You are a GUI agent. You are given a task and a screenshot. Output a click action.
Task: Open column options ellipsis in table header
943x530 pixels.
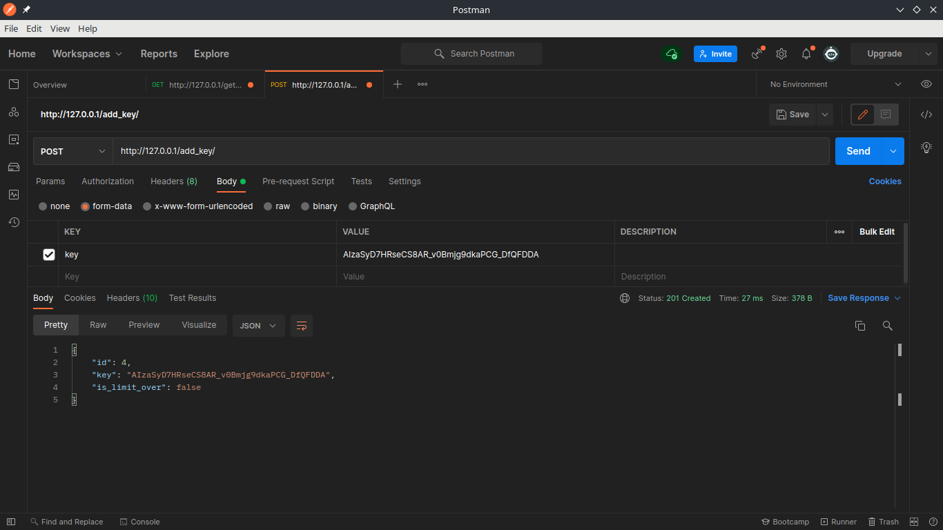pos(839,232)
